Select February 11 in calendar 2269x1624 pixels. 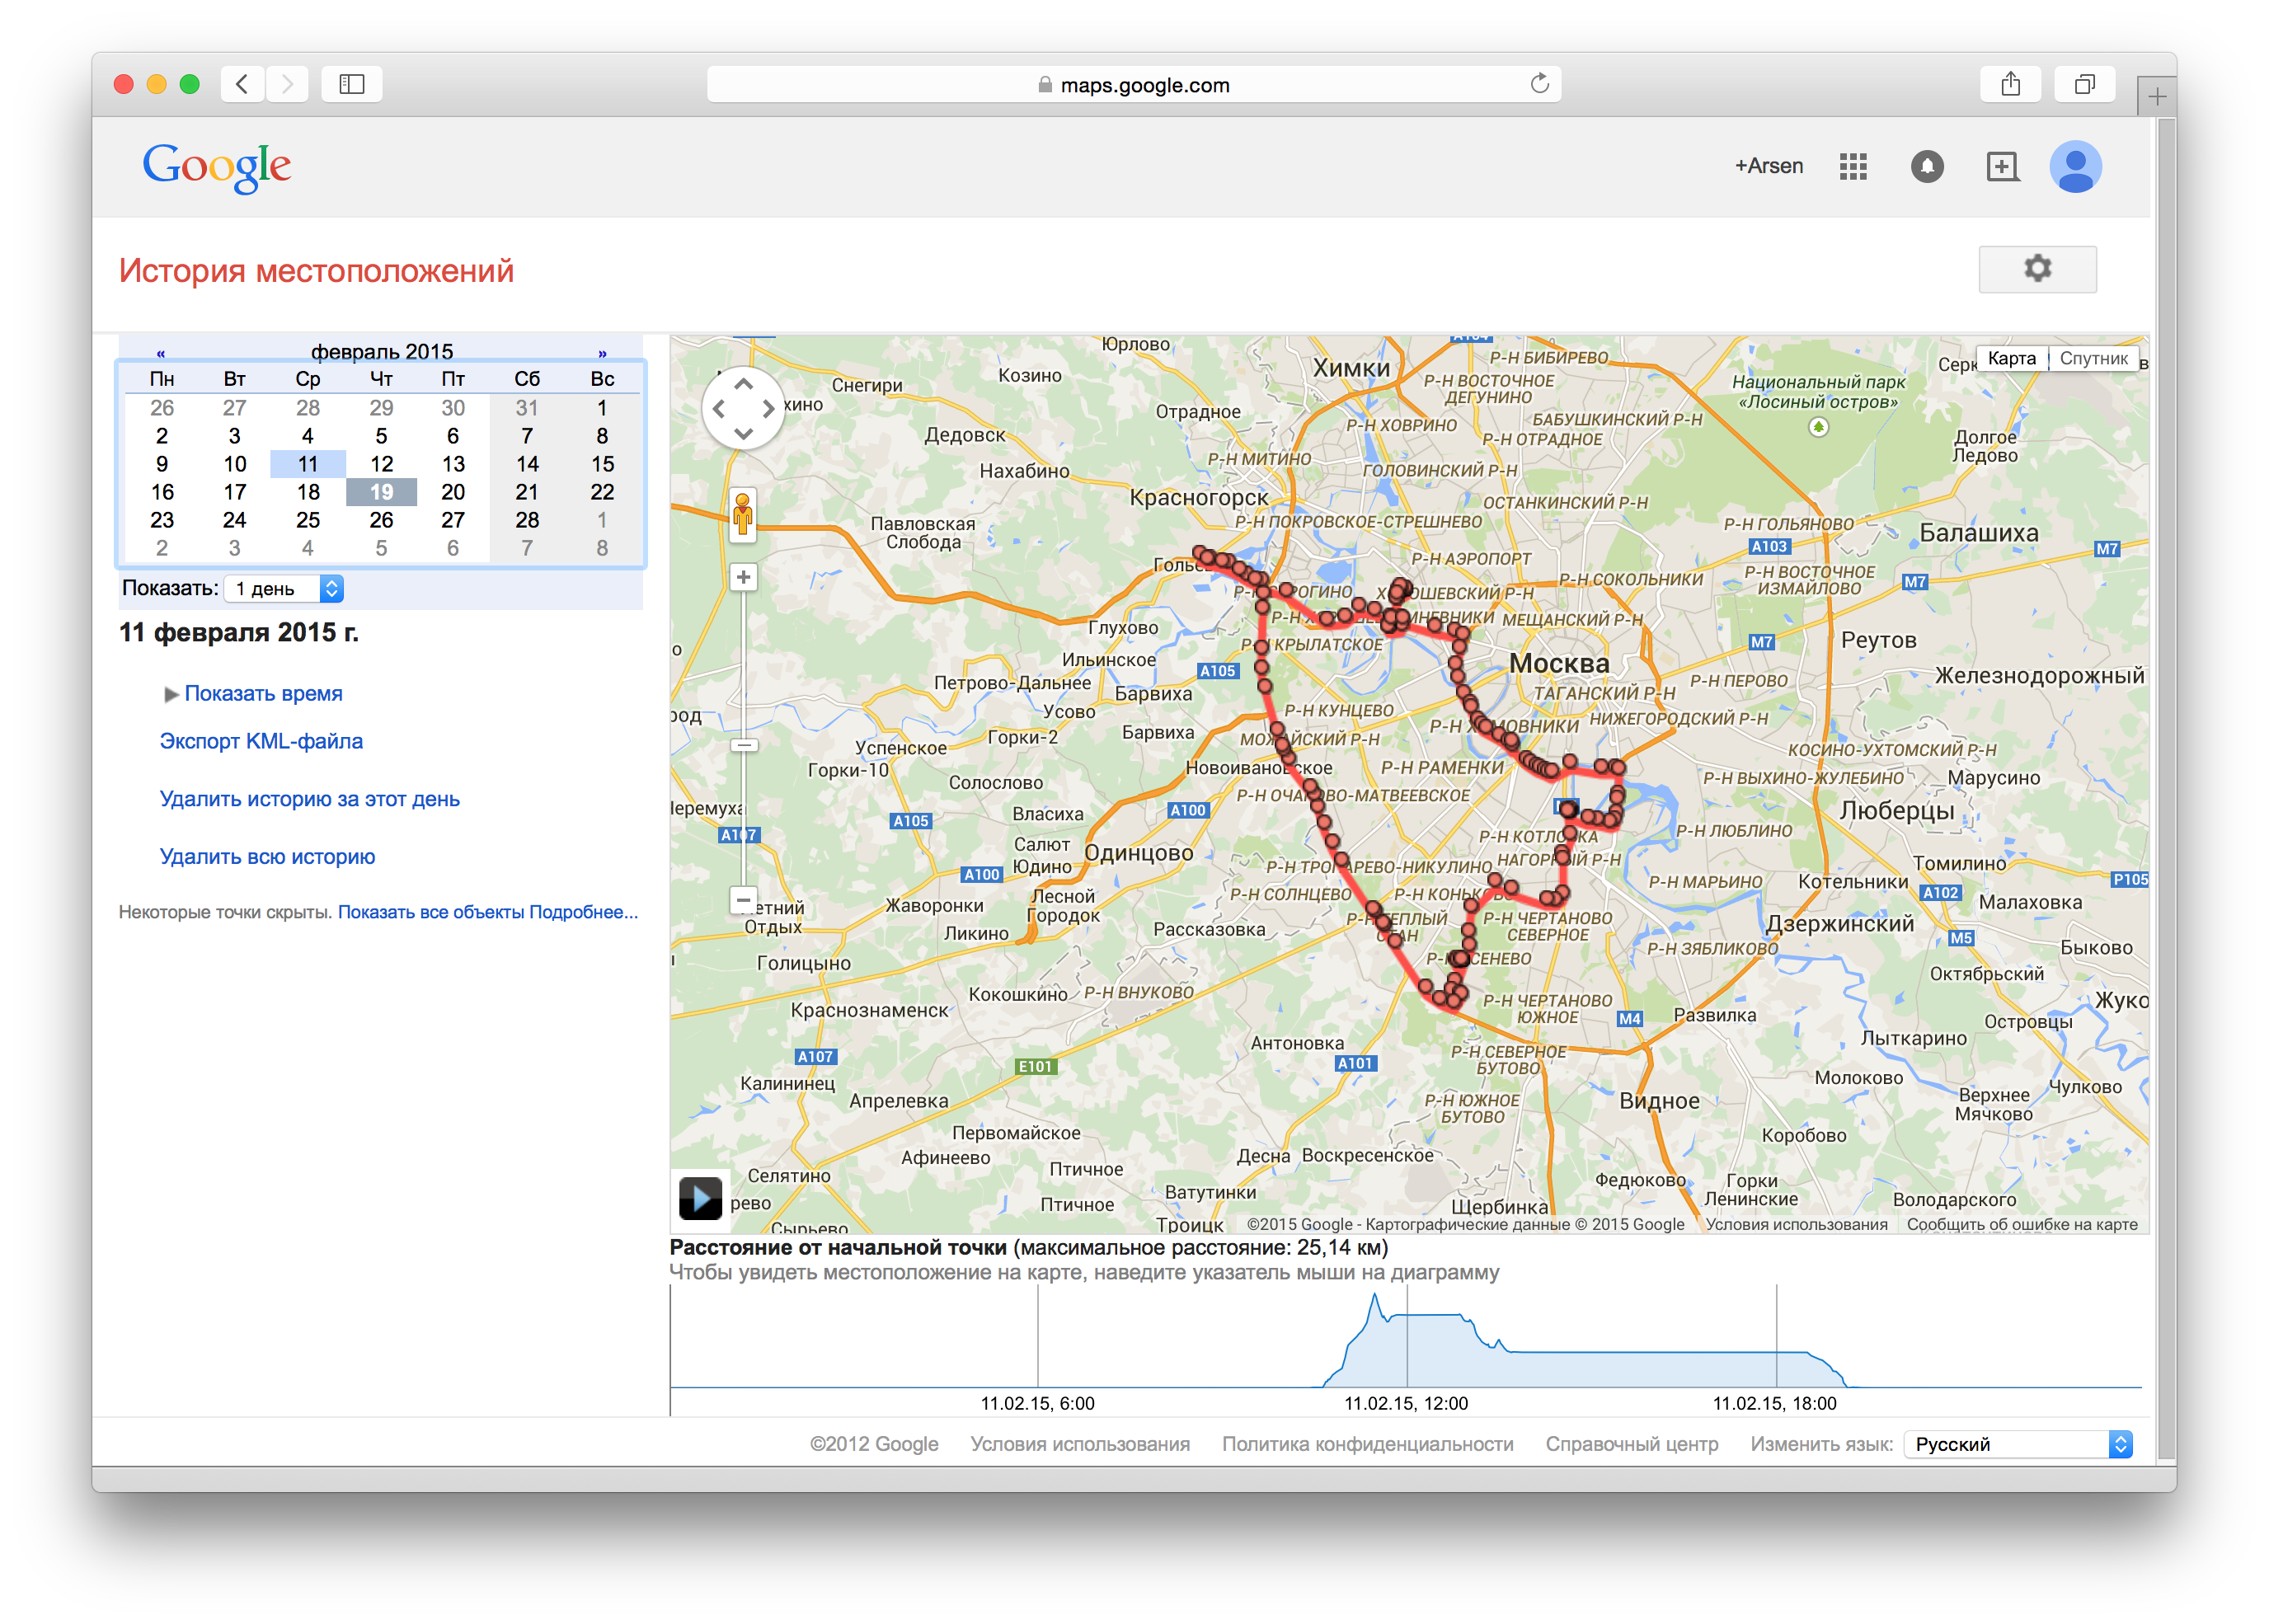pos(307,464)
